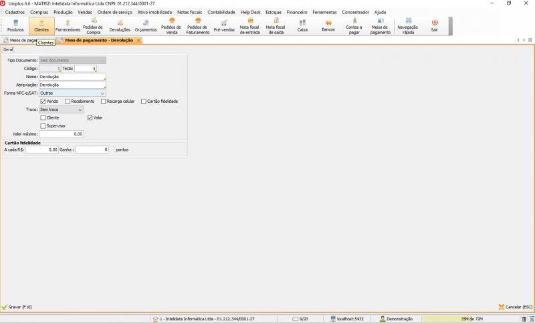Open the Concentrador menu
This screenshot has height=323, width=535.
[x=356, y=12]
